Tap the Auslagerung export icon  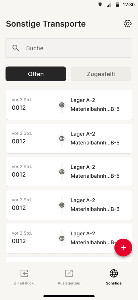coord(69,273)
